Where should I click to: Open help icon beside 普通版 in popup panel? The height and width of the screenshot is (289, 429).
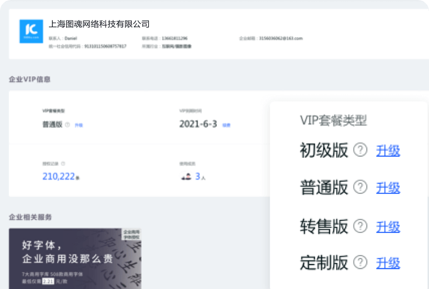(x=360, y=187)
